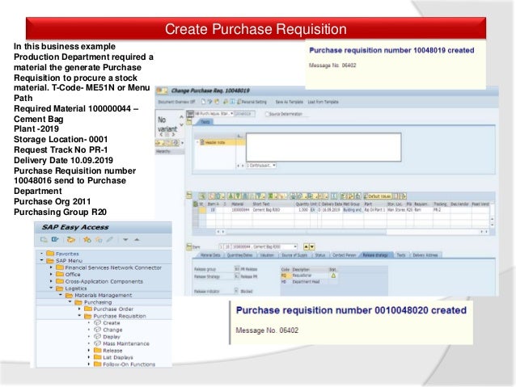This screenshot has width=516, height=387.
Task: Collapse the Purchasing folder
Action: tap(70, 302)
